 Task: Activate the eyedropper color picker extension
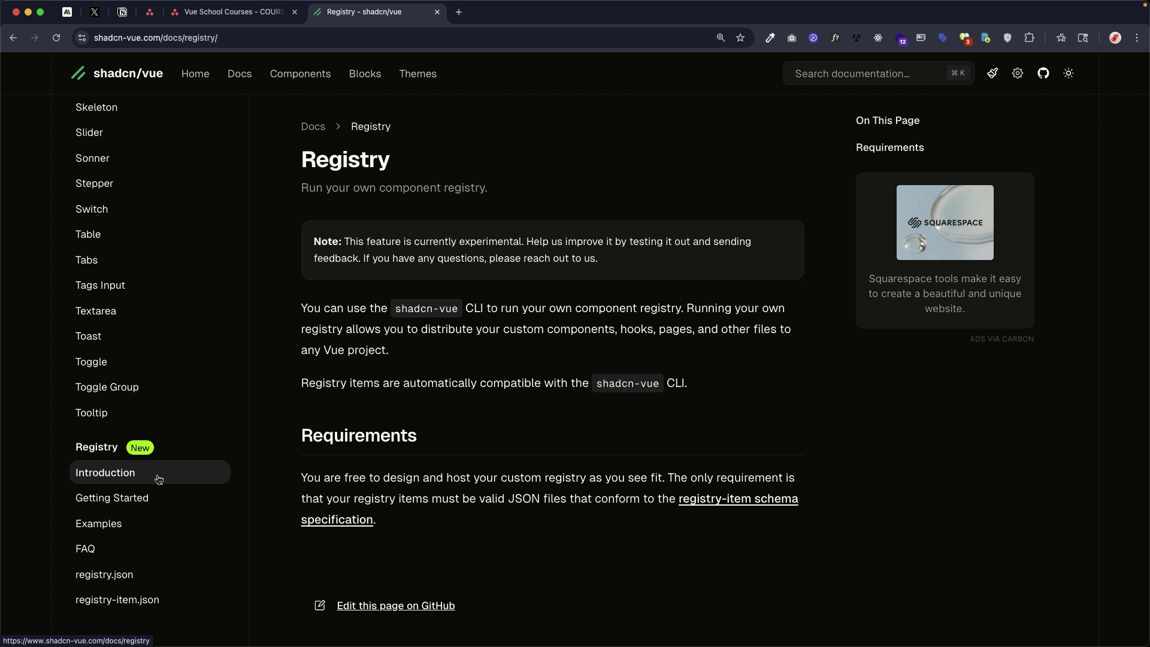[x=770, y=38]
